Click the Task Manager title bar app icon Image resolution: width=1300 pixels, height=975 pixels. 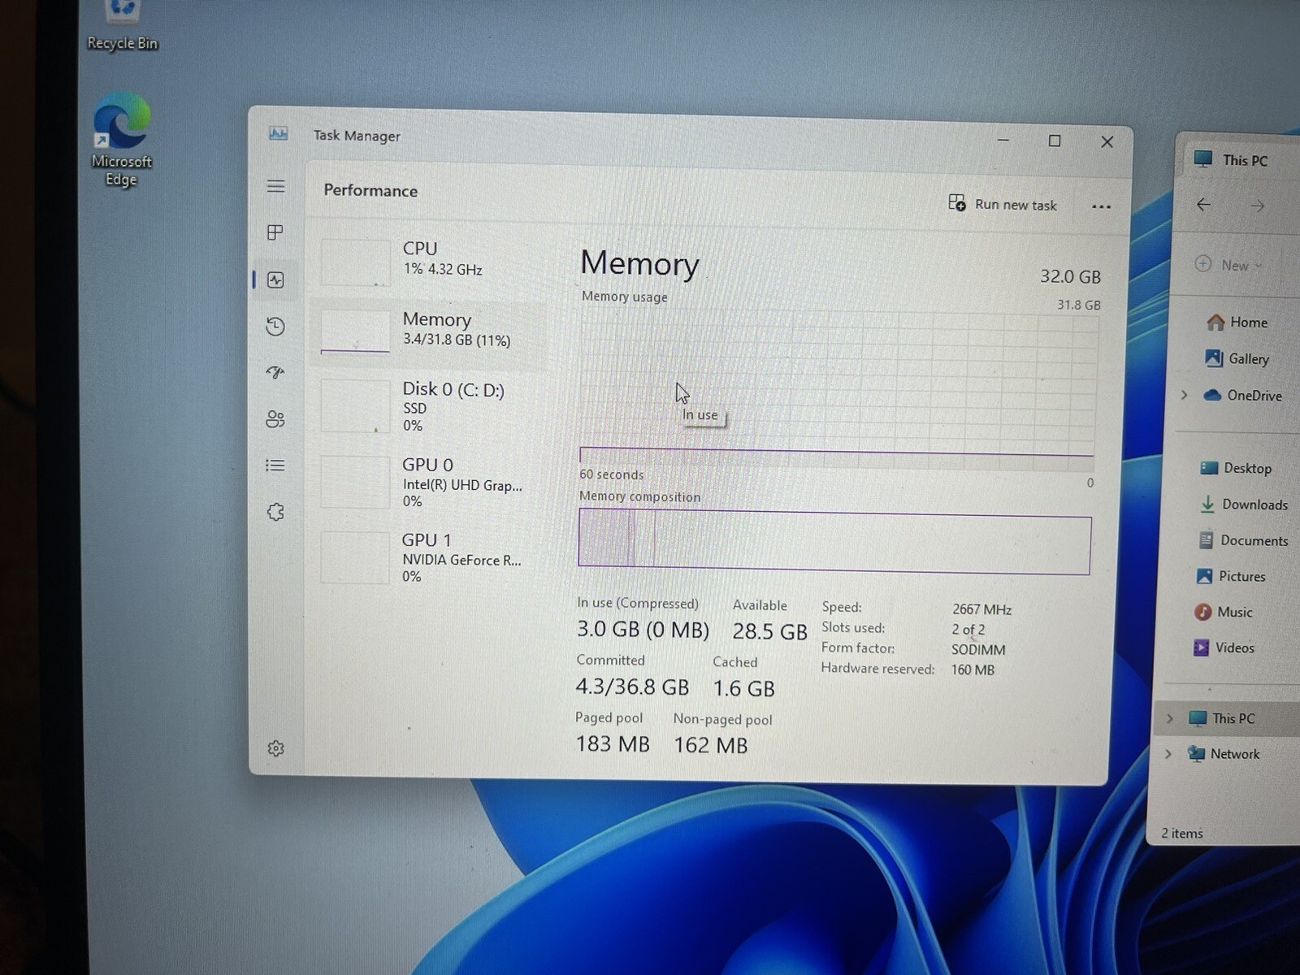point(278,134)
